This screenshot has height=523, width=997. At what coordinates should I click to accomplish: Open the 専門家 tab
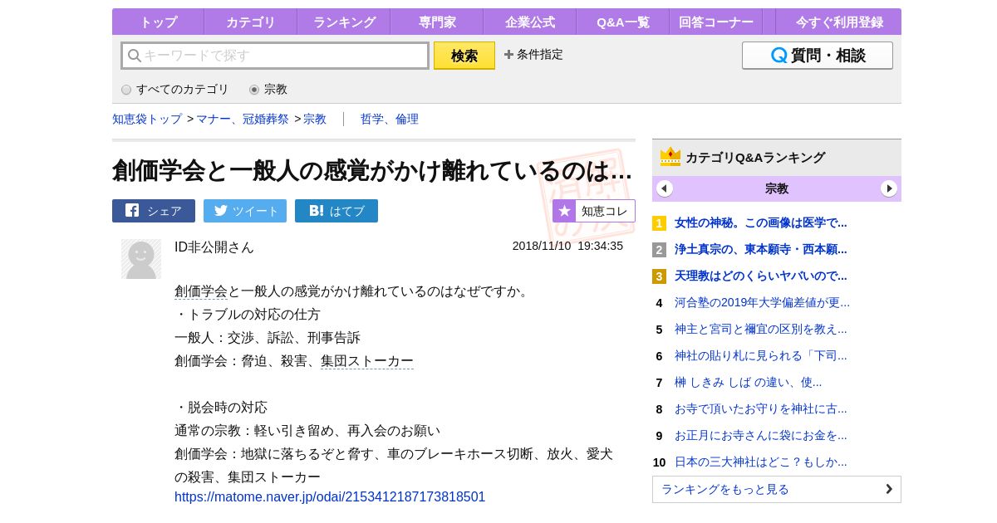pyautogui.click(x=436, y=22)
